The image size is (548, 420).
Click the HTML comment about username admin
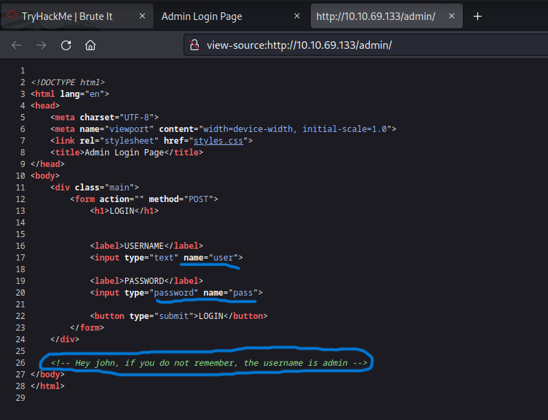(x=205, y=362)
